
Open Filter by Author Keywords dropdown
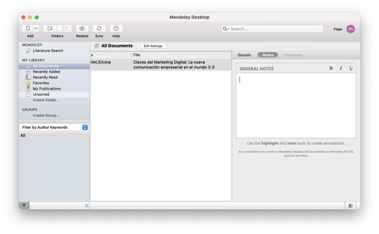click(x=54, y=128)
